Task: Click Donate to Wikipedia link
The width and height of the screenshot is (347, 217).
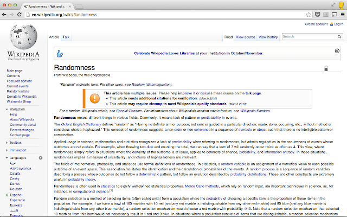Action: [22, 97]
